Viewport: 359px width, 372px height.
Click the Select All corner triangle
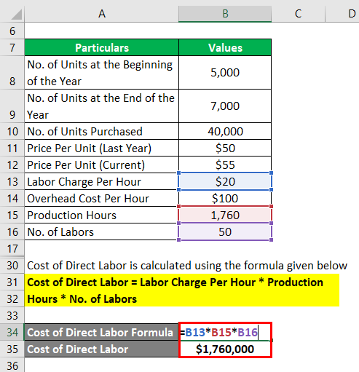[17, 14]
